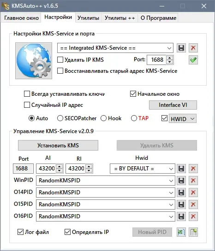This screenshot has height=251, width=215.
Task: Delete the WinPID value
Action: [x=193, y=181]
